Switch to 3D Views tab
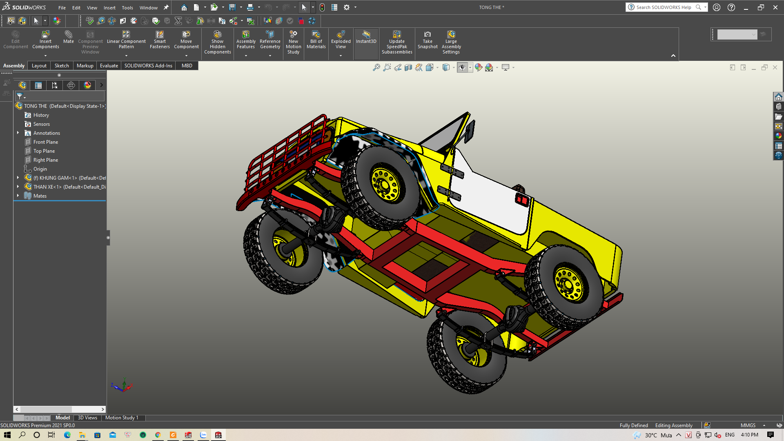The image size is (784, 441). (x=87, y=418)
